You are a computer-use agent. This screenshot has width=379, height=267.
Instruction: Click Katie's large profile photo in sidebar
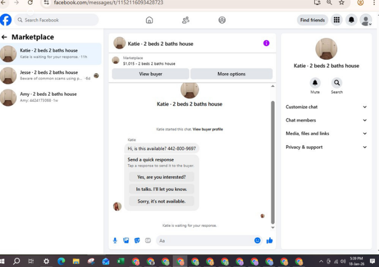click(326, 49)
